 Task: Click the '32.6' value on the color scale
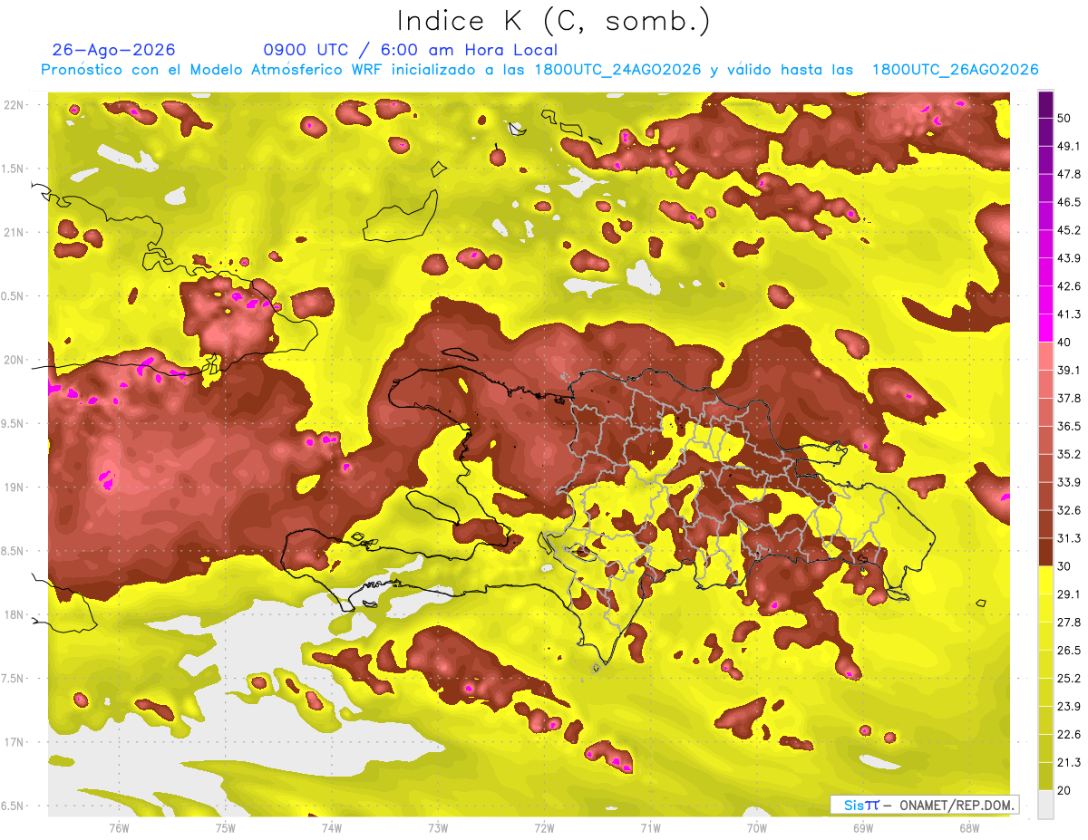(x=1068, y=510)
